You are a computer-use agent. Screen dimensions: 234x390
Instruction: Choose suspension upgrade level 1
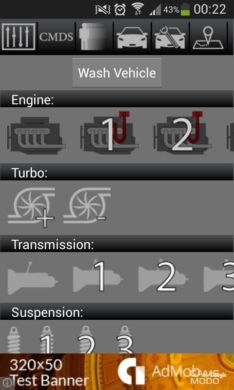tap(47, 340)
